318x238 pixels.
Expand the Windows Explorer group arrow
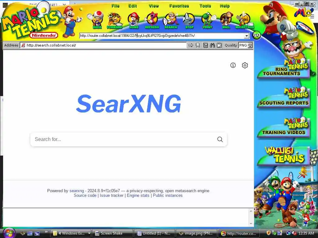click(89, 233)
